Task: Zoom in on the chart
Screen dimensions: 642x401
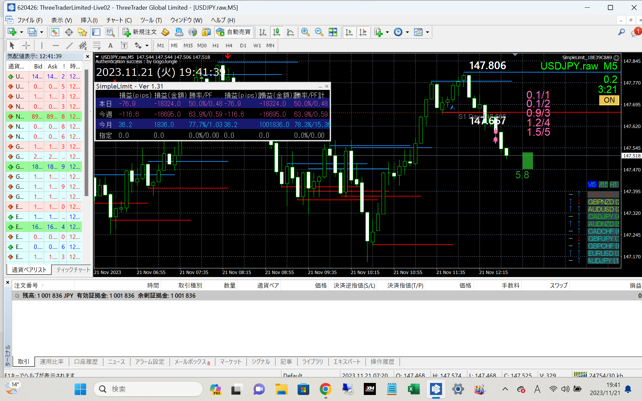Action: coord(305,32)
